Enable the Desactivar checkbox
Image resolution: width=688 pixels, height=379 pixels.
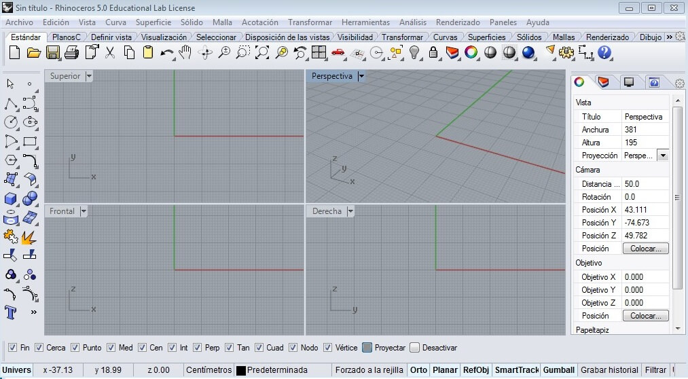(x=415, y=348)
